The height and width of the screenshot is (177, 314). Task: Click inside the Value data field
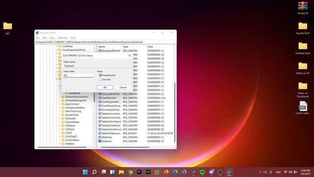pos(78,75)
